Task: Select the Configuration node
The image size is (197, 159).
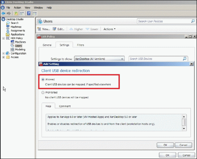Action: tap(18, 53)
